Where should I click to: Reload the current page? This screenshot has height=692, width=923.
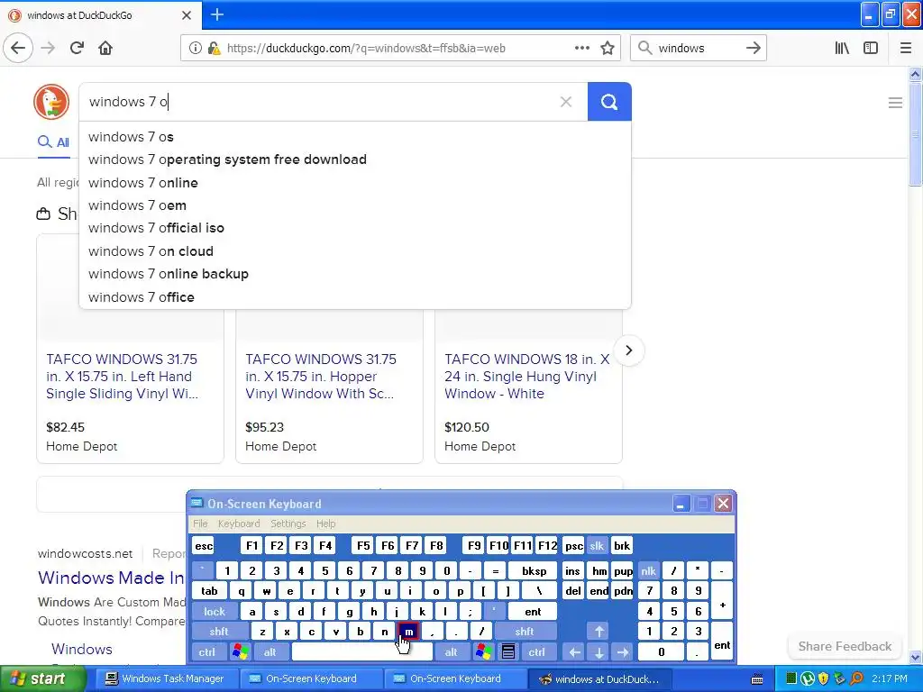coord(77,48)
